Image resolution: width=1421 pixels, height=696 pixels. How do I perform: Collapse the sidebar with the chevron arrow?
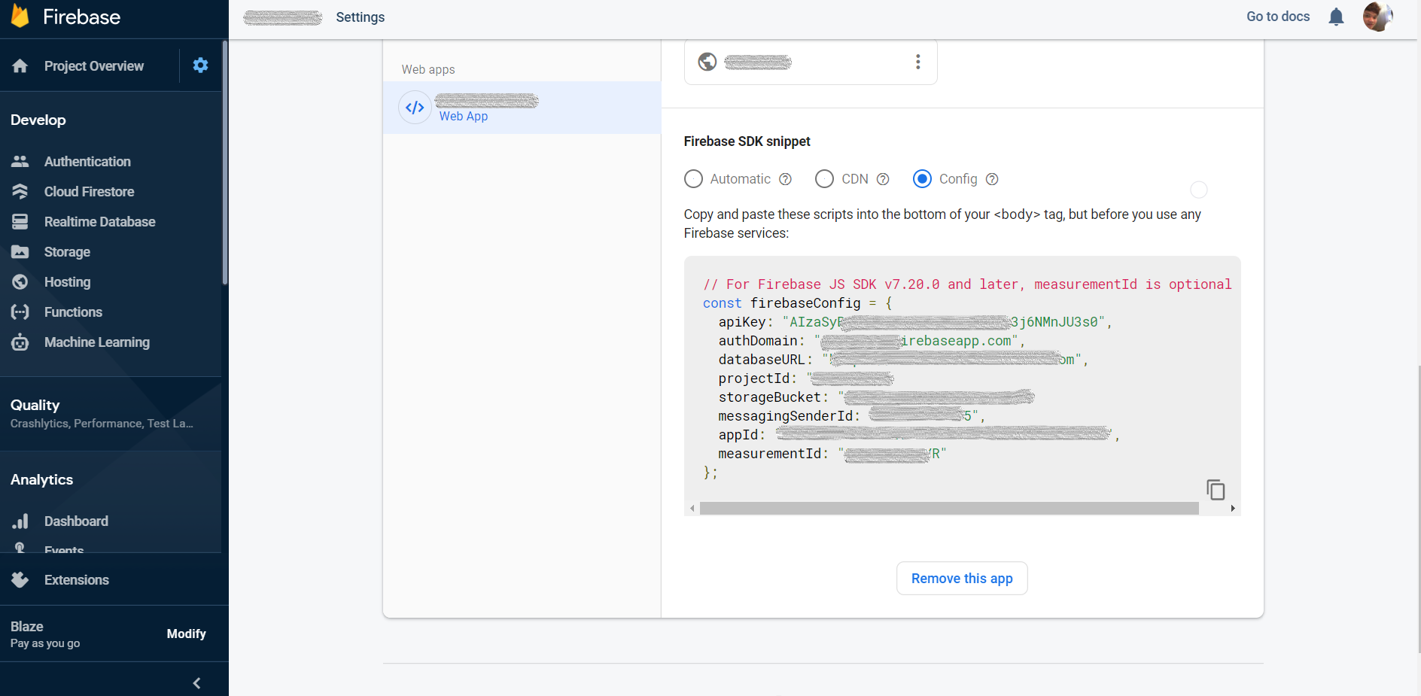[x=196, y=682]
